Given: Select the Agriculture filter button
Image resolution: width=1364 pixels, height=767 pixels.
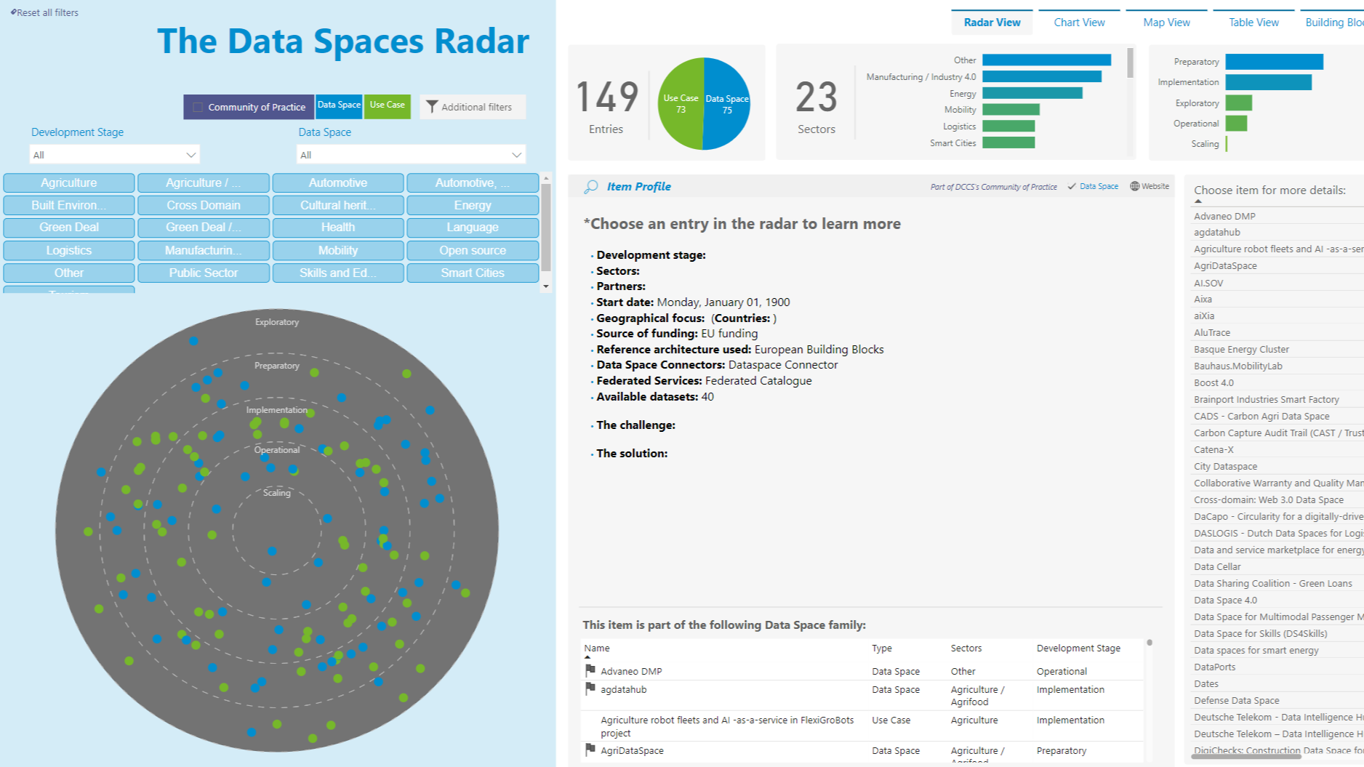Looking at the screenshot, I should pos(68,182).
